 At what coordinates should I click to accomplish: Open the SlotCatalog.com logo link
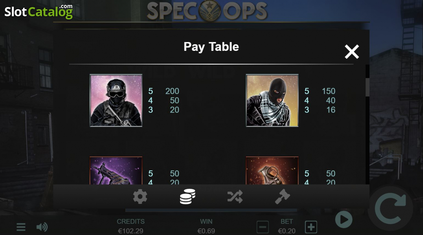tap(38, 12)
